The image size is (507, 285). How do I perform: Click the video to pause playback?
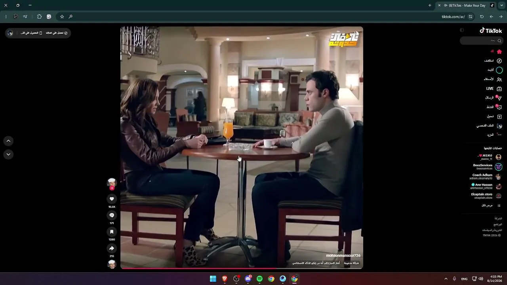242,147
